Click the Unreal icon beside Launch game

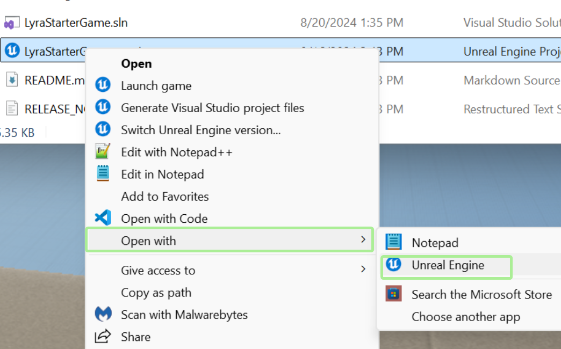103,85
